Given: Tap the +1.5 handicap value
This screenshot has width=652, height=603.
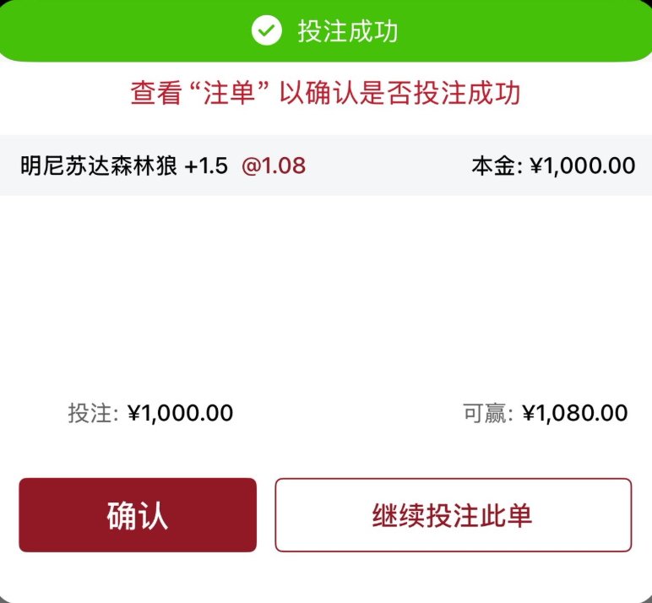Looking at the screenshot, I should [206, 166].
